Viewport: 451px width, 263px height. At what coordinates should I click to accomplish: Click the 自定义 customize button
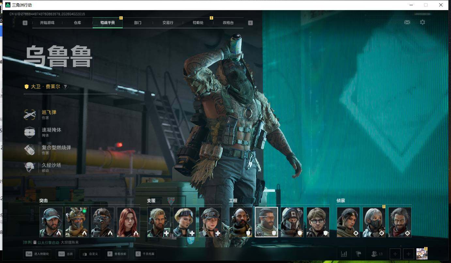90,254
